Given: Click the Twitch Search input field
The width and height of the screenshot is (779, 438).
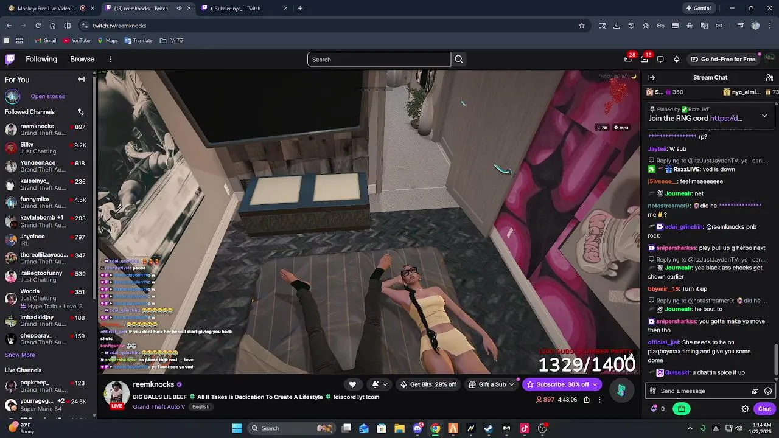Looking at the screenshot, I should pyautogui.click(x=379, y=59).
